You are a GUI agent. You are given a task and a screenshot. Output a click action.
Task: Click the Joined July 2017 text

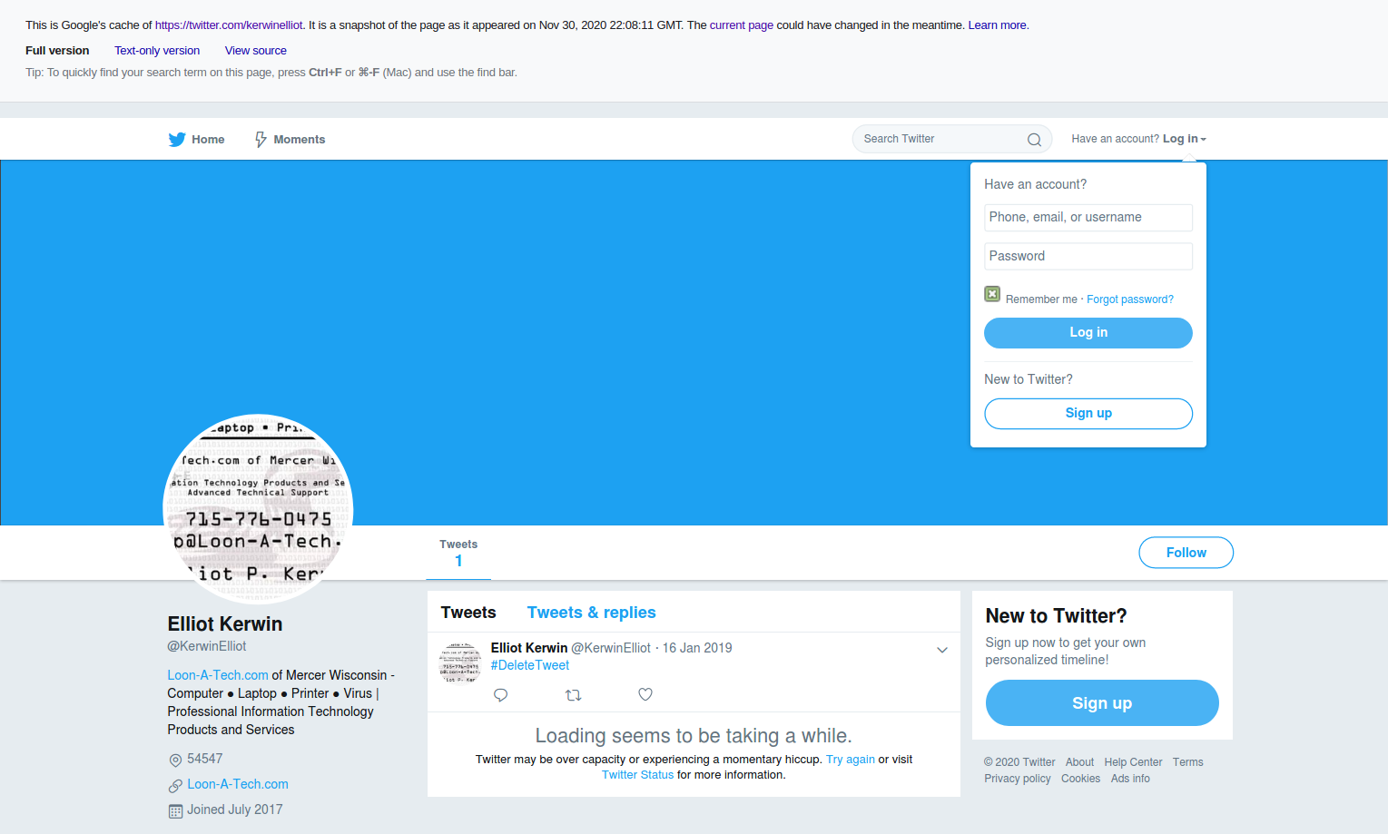click(235, 809)
